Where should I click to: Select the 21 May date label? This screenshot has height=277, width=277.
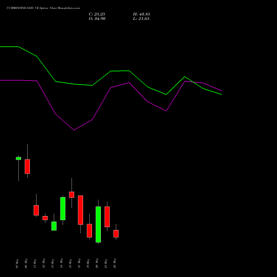[106, 264]
